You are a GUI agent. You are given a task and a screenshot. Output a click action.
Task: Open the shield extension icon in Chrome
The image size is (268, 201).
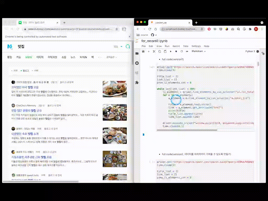(221, 29)
